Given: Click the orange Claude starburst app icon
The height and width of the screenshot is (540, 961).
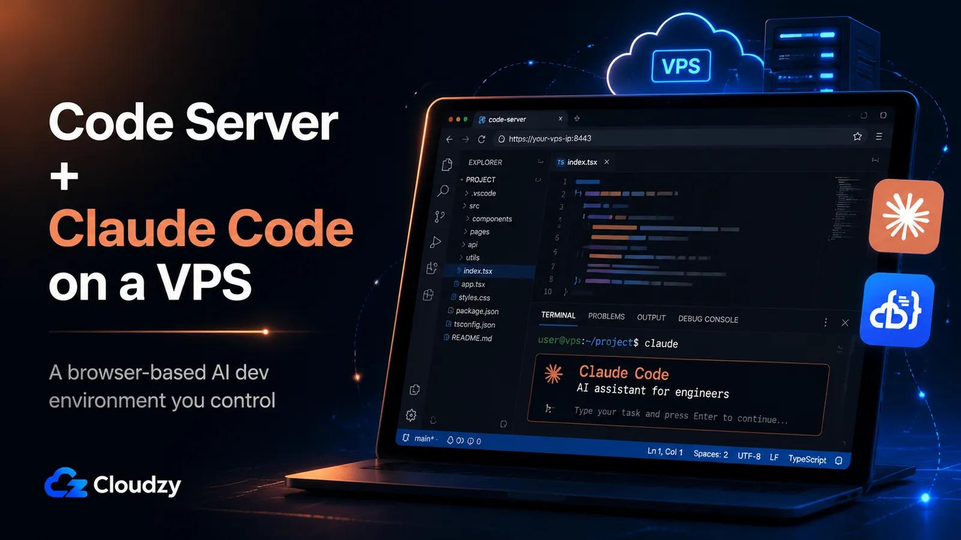Looking at the screenshot, I should point(906,217).
